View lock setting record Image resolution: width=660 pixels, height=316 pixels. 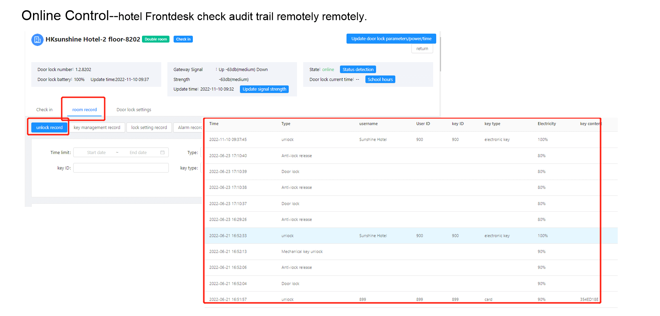(x=149, y=128)
